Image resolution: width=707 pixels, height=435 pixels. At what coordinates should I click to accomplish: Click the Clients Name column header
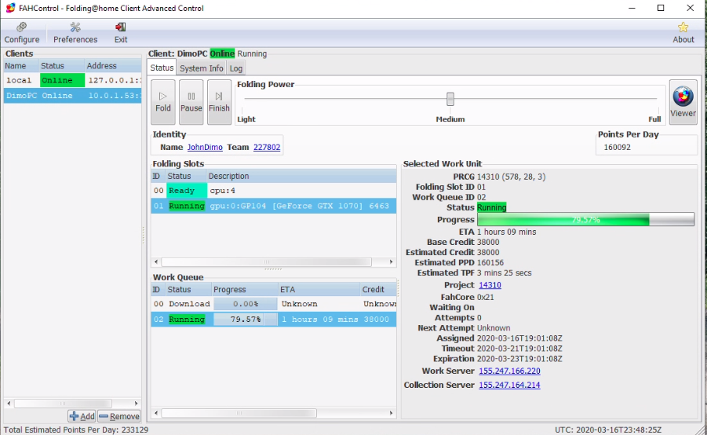[21, 66]
